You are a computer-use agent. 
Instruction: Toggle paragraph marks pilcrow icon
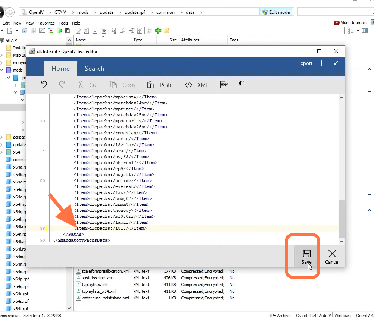(241, 85)
